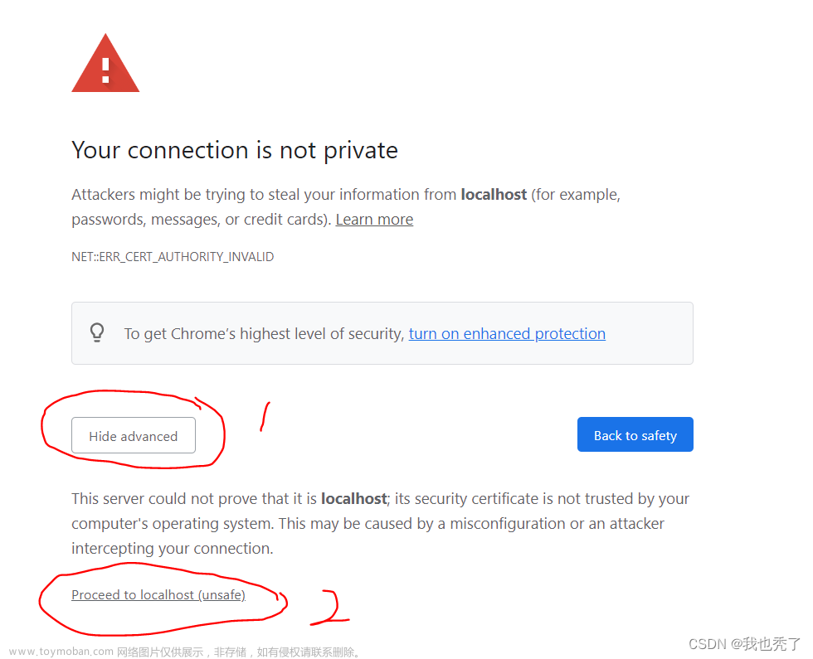Open turn on enhanced protection link
This screenshot has width=813, height=659.
tap(507, 333)
